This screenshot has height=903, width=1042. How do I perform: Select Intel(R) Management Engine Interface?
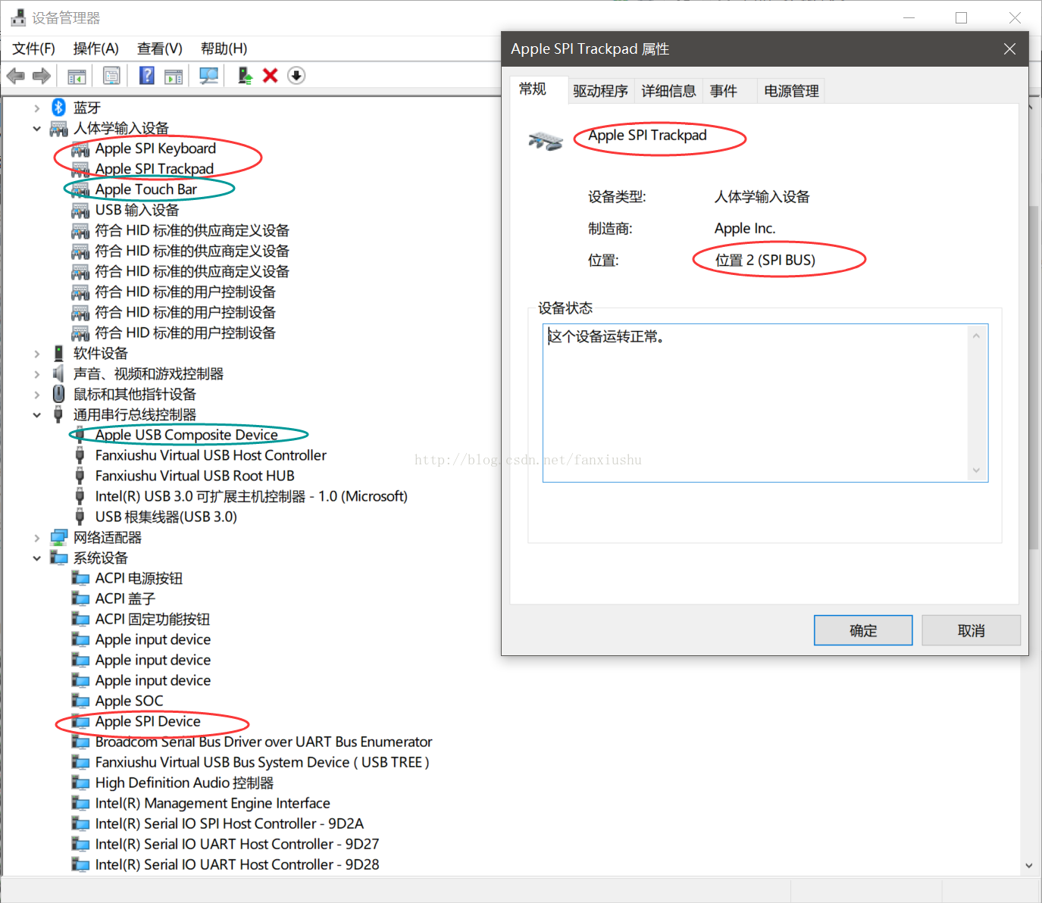[x=212, y=803]
